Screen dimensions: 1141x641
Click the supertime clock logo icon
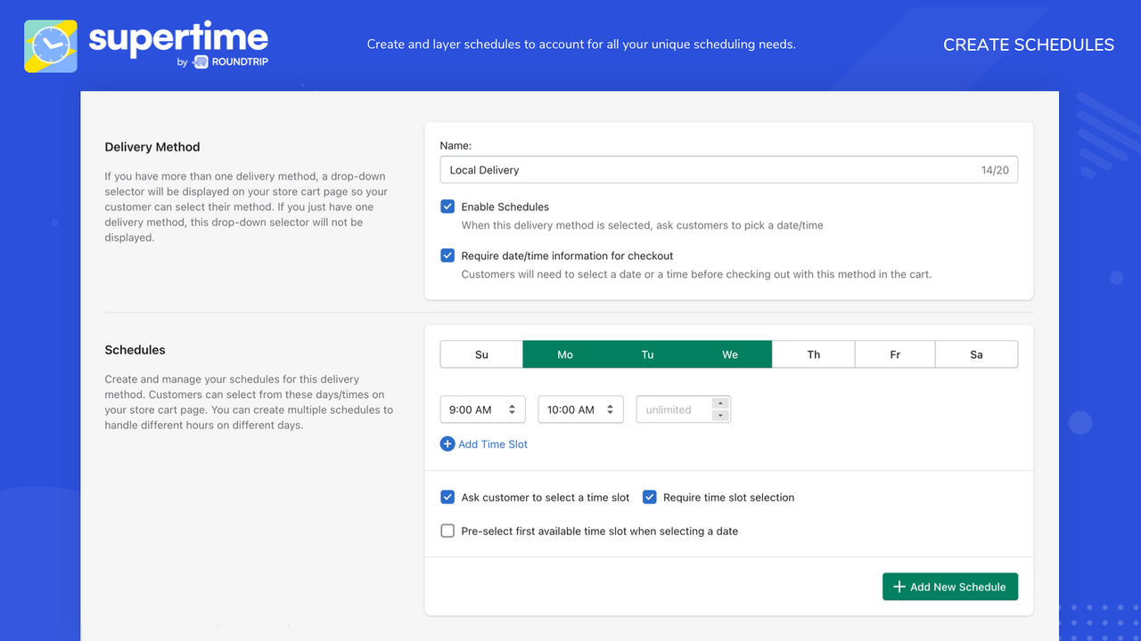point(50,45)
